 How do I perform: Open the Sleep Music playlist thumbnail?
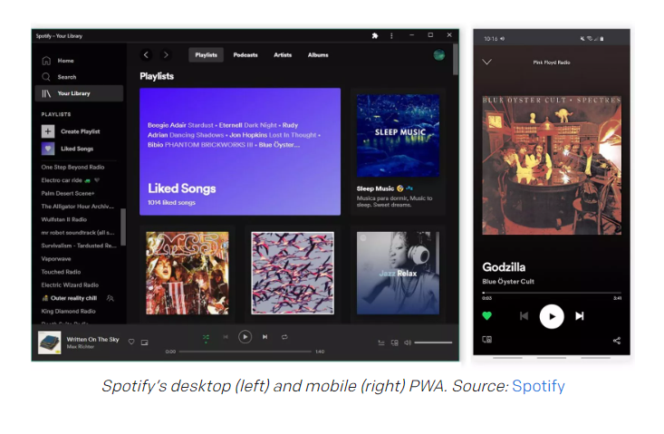click(398, 136)
